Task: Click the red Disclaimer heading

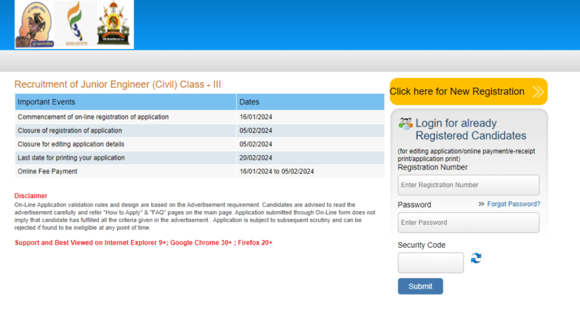Action: (31, 196)
